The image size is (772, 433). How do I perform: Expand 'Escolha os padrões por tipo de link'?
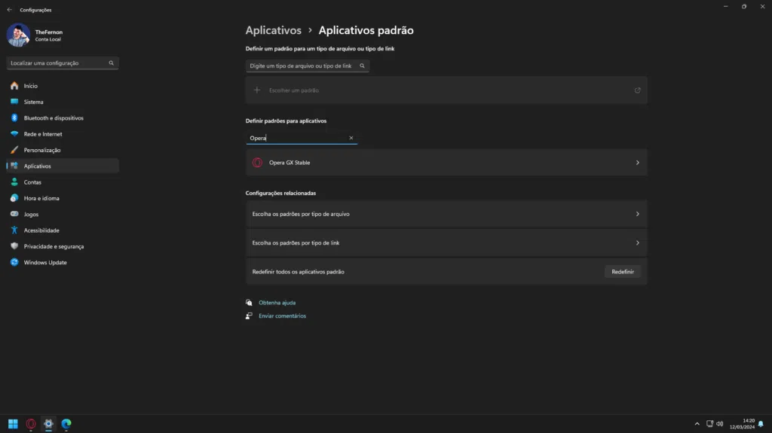446,242
